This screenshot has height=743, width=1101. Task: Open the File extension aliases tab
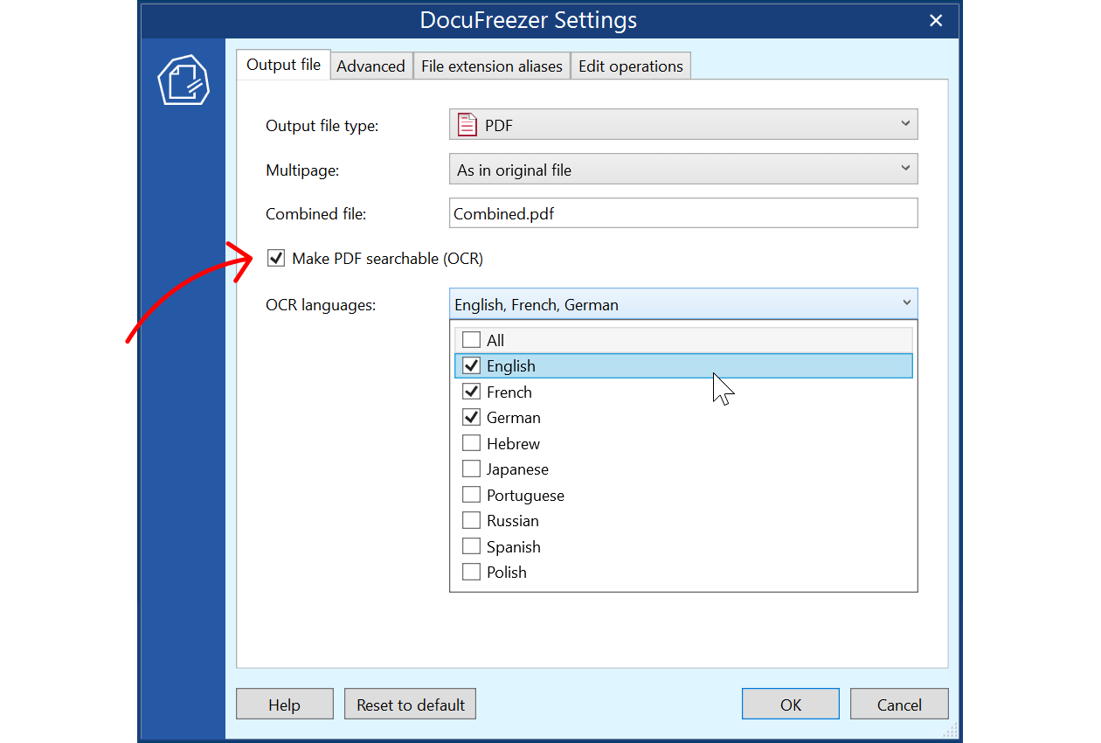491,66
